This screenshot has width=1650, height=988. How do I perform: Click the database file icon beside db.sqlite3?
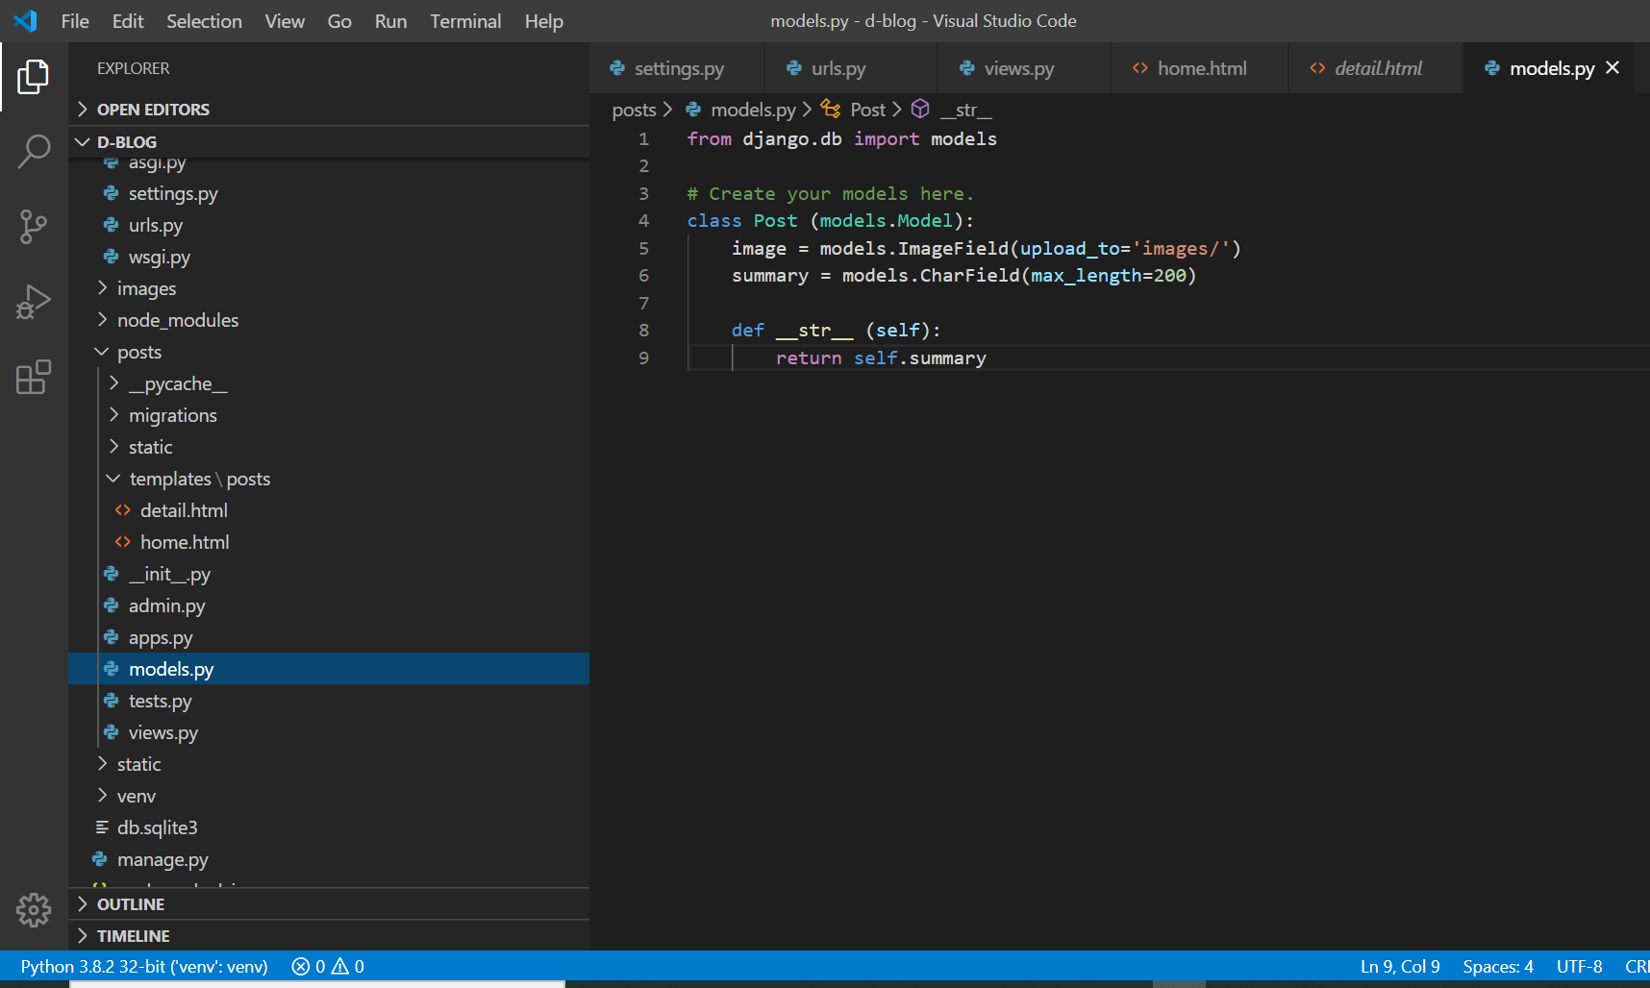(101, 827)
